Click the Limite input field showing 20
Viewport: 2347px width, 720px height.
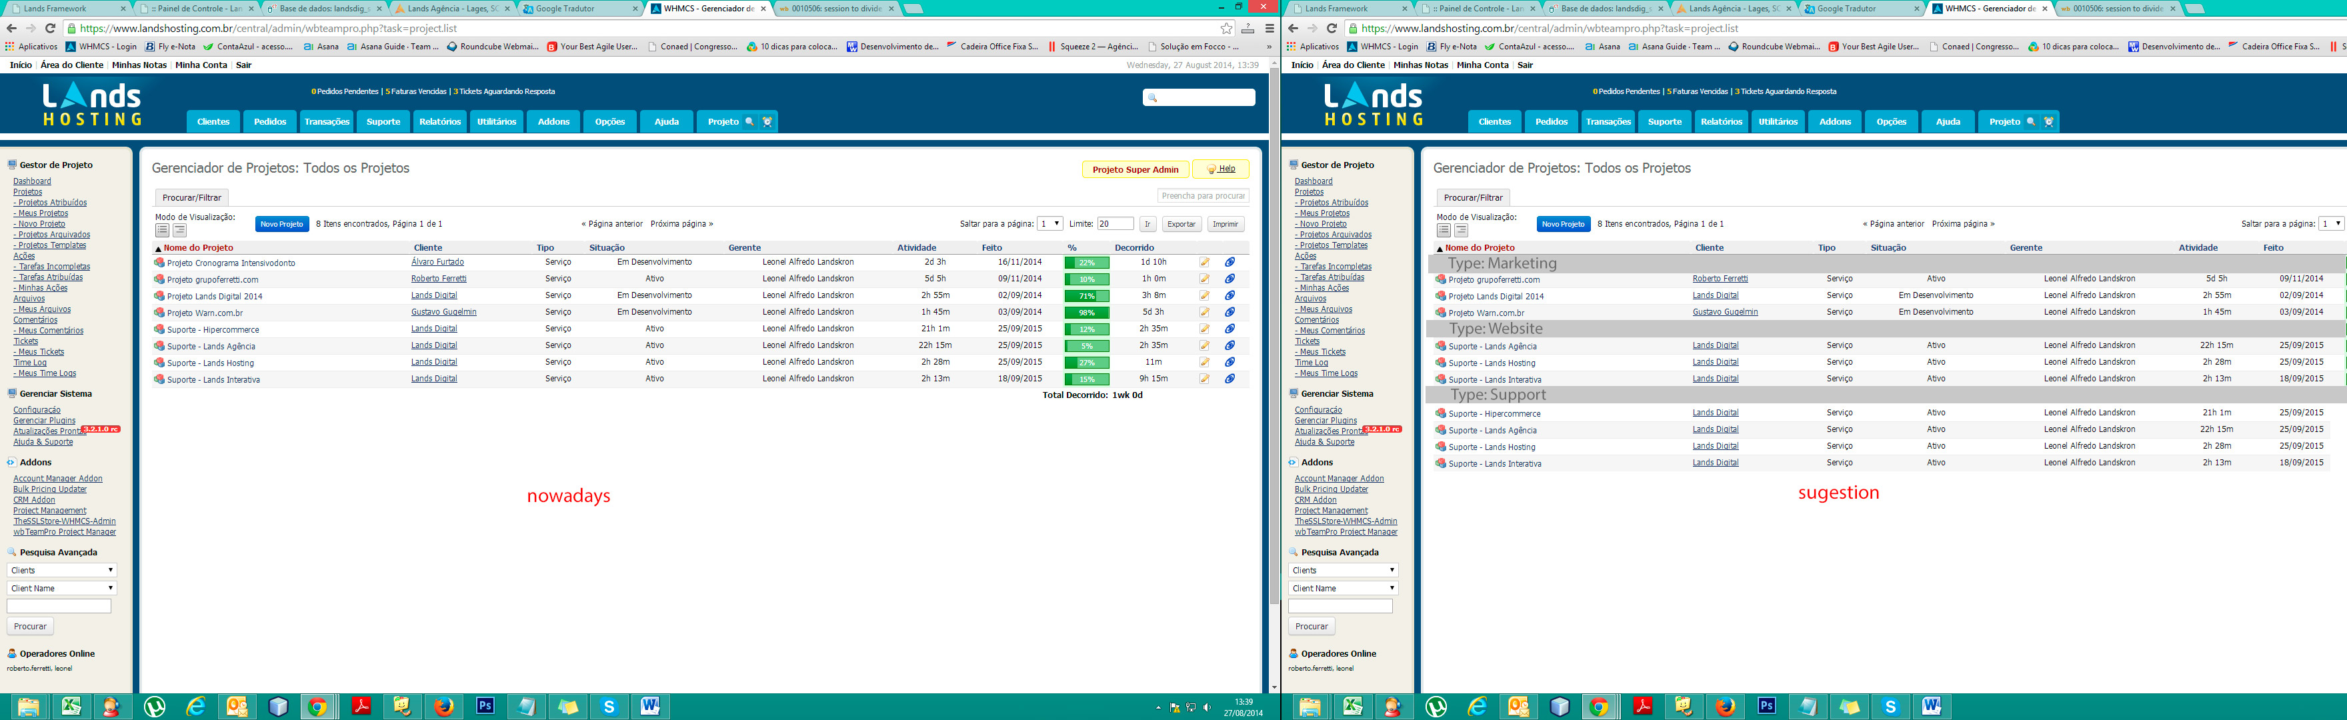click(1114, 224)
